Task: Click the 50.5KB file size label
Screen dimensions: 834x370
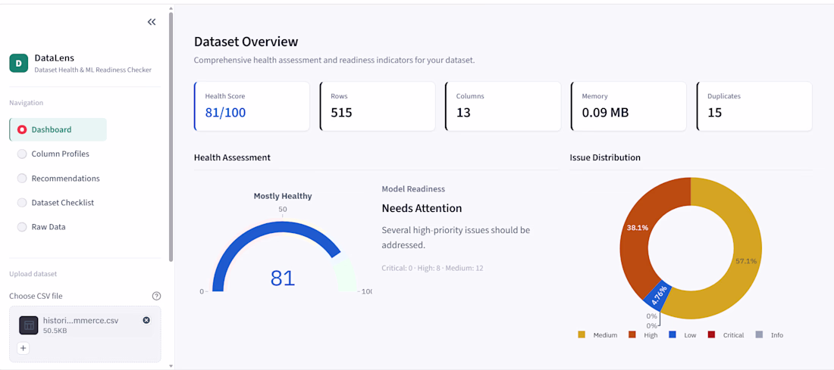Action: (54, 331)
